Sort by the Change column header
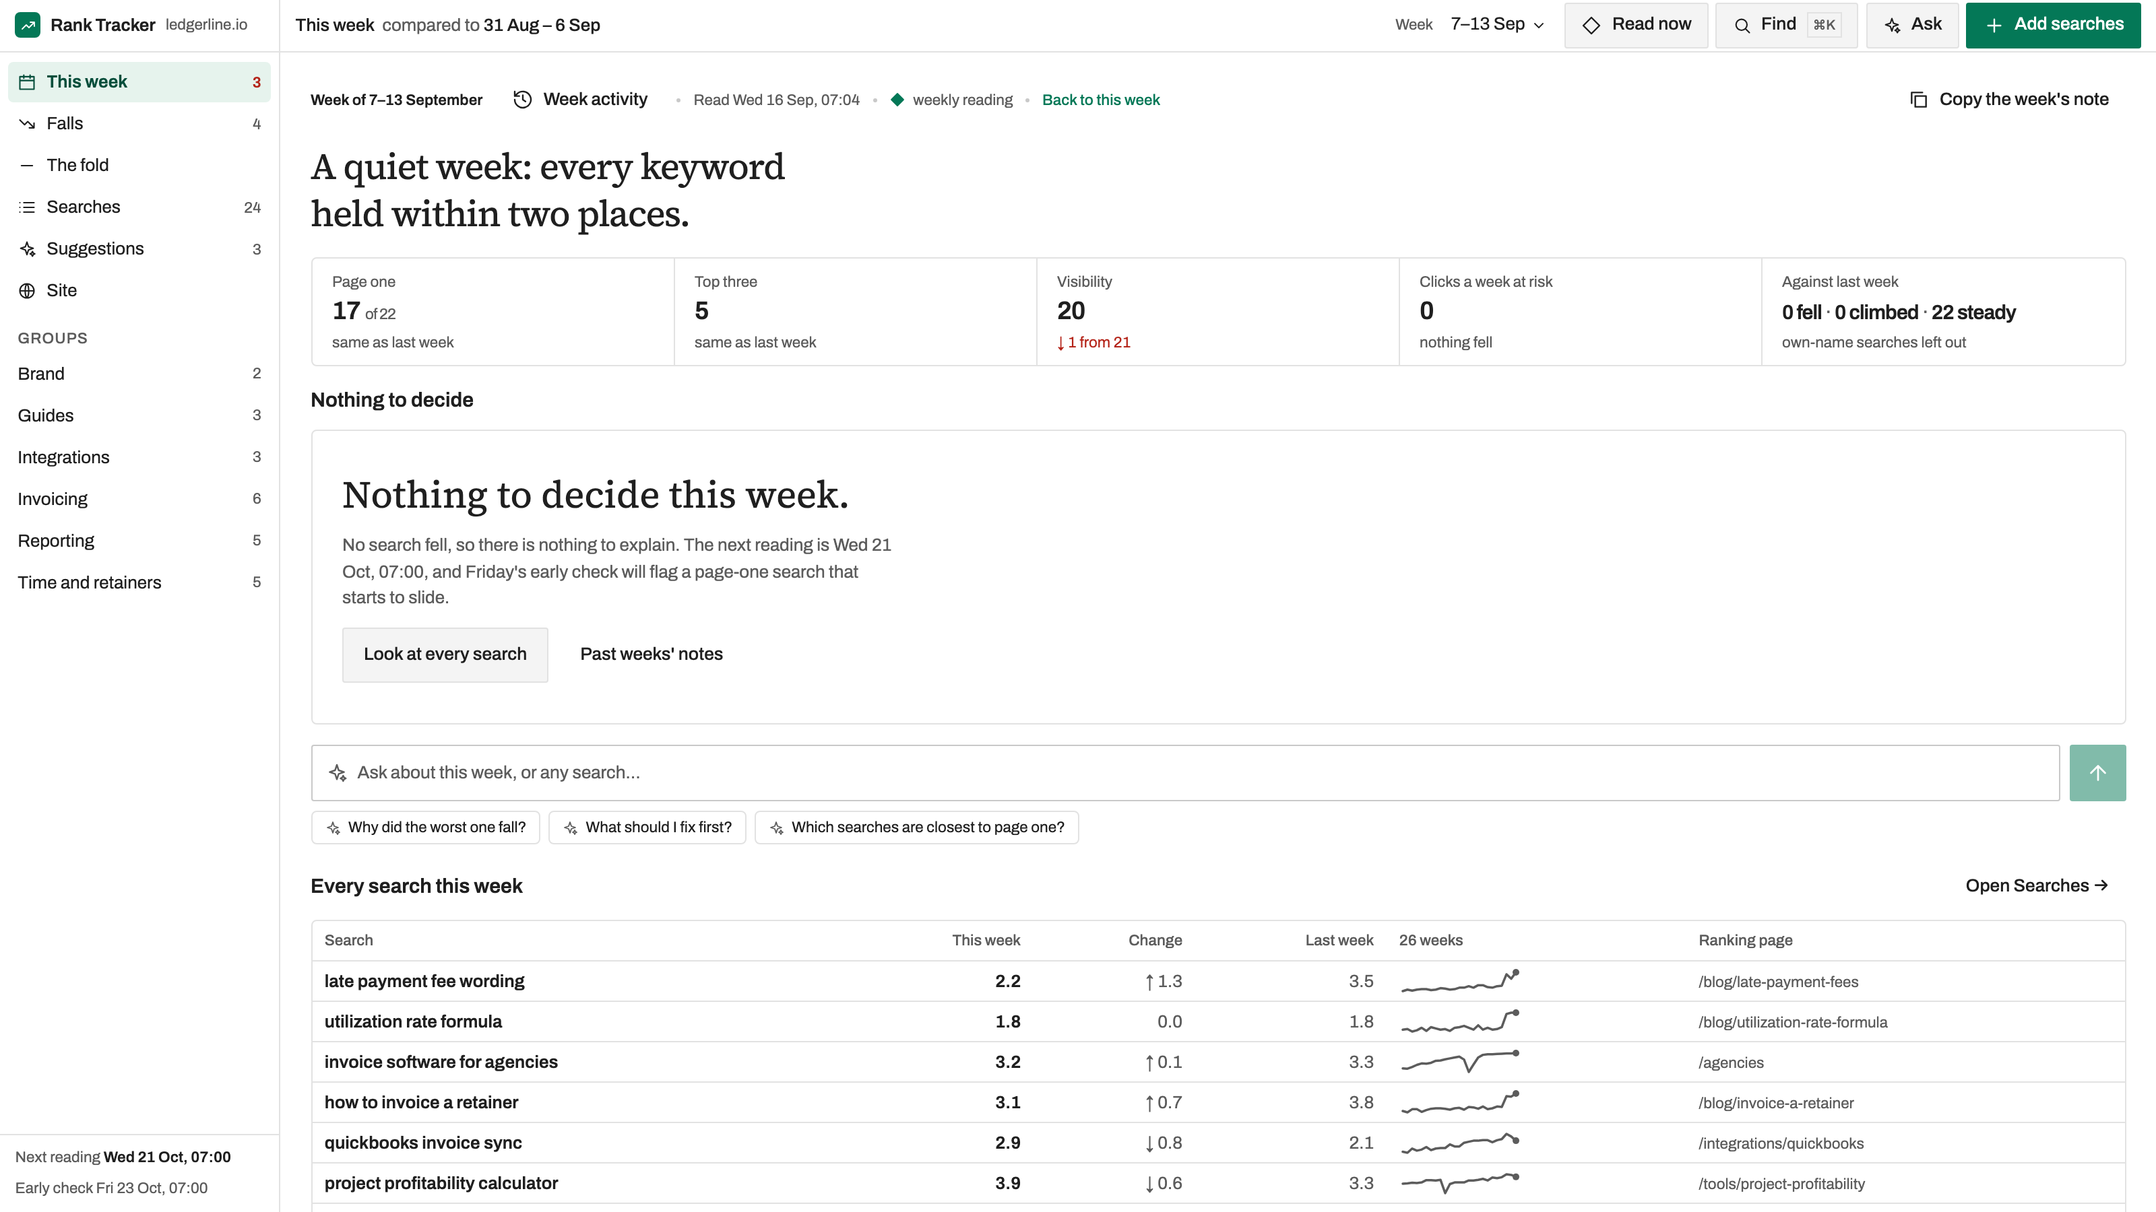 pyautogui.click(x=1155, y=940)
